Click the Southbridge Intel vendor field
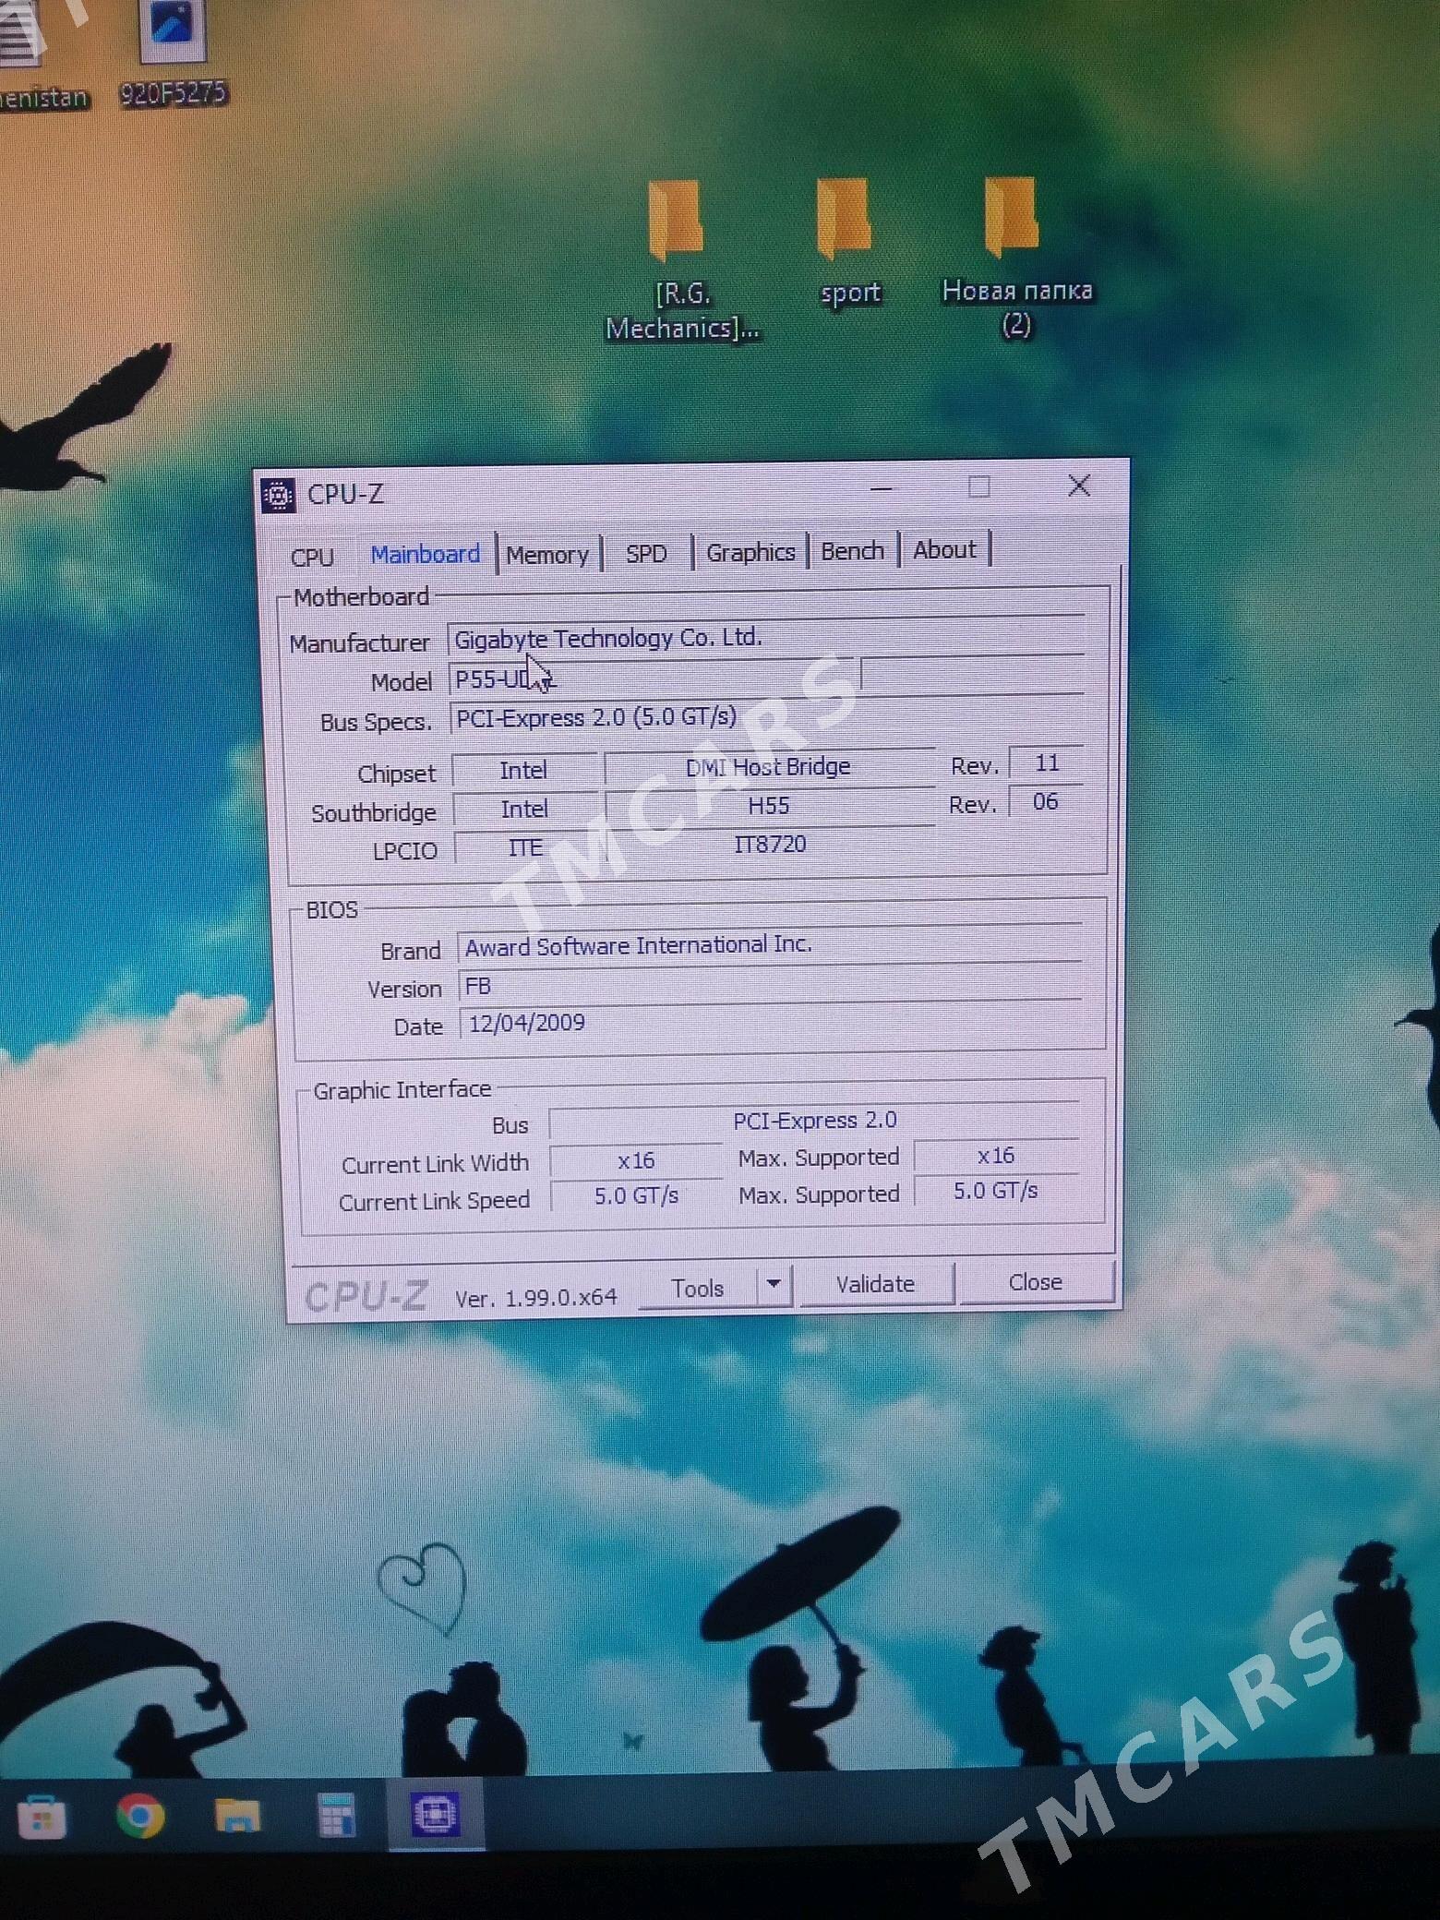The width and height of the screenshot is (1440, 1920). pos(524,809)
